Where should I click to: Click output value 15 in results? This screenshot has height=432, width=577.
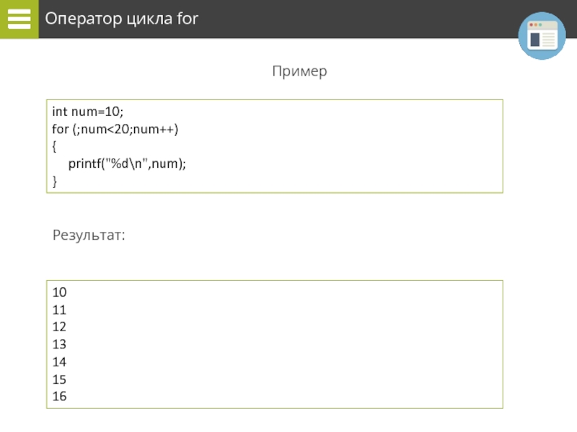[59, 379]
